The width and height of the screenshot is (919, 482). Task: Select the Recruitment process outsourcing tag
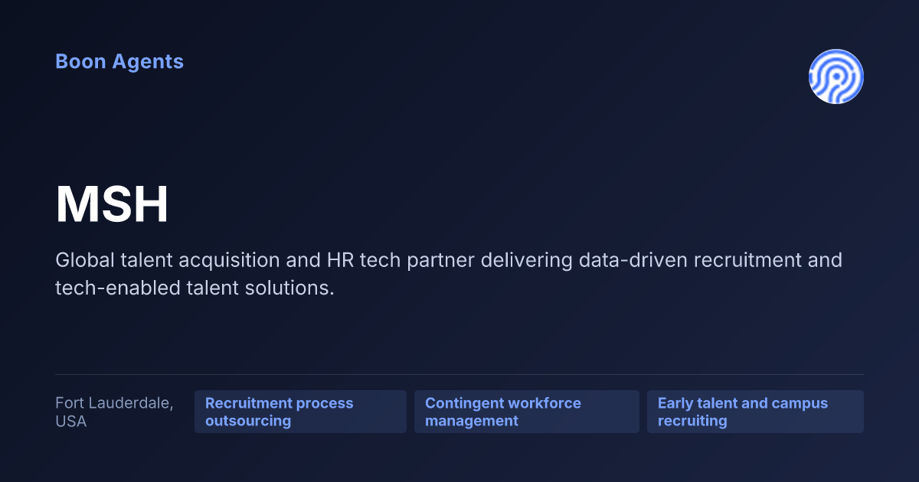tap(300, 412)
